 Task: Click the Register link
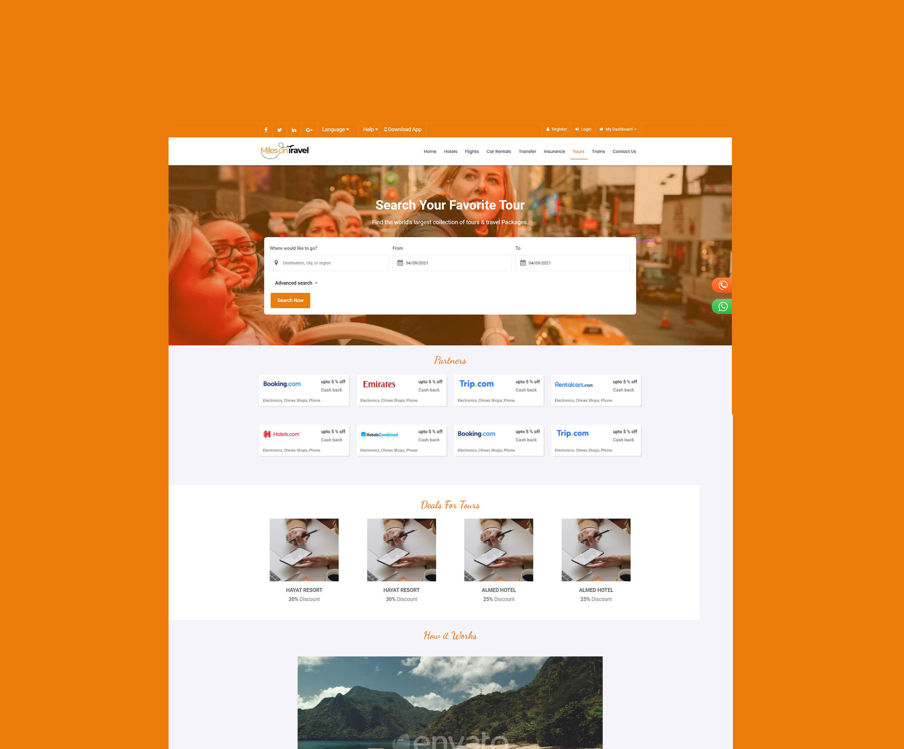coord(556,129)
